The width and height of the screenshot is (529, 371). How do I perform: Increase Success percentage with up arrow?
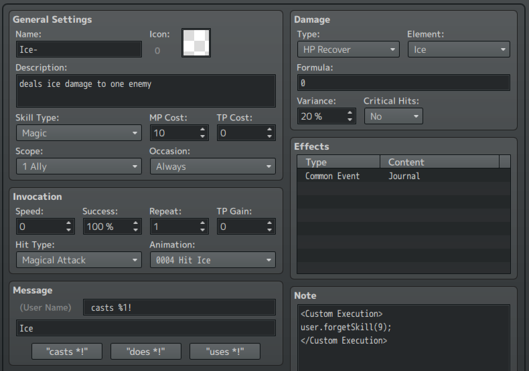pos(135,223)
